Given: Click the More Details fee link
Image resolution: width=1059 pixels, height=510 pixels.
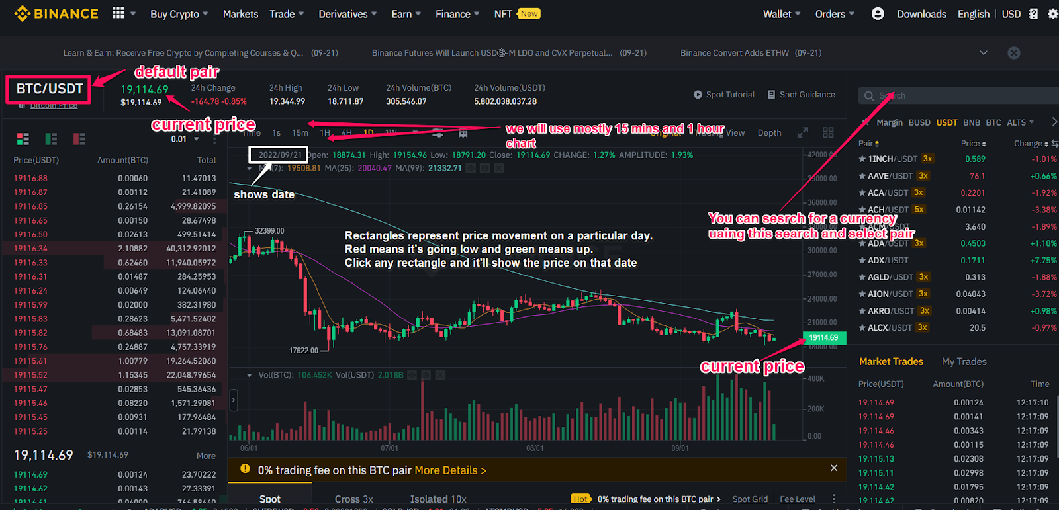Looking at the screenshot, I should pyautogui.click(x=450, y=470).
